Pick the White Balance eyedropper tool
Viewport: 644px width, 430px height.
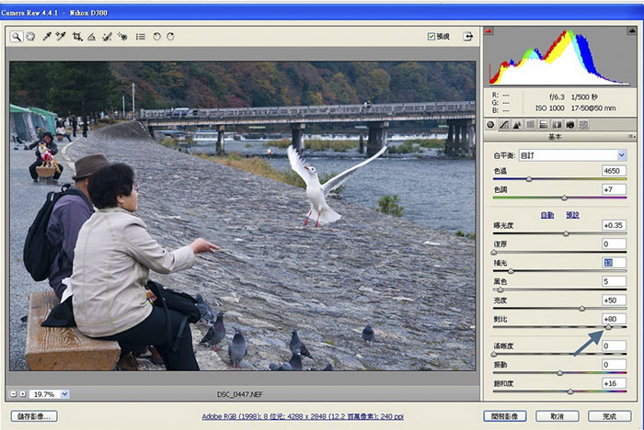45,37
